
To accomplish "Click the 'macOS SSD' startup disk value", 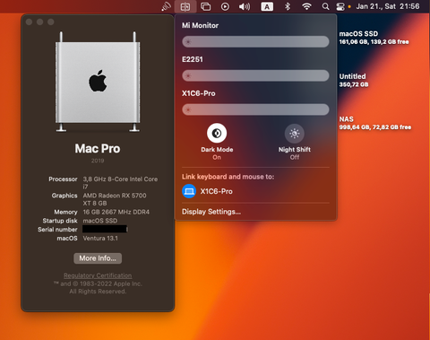I will [x=100, y=221].
